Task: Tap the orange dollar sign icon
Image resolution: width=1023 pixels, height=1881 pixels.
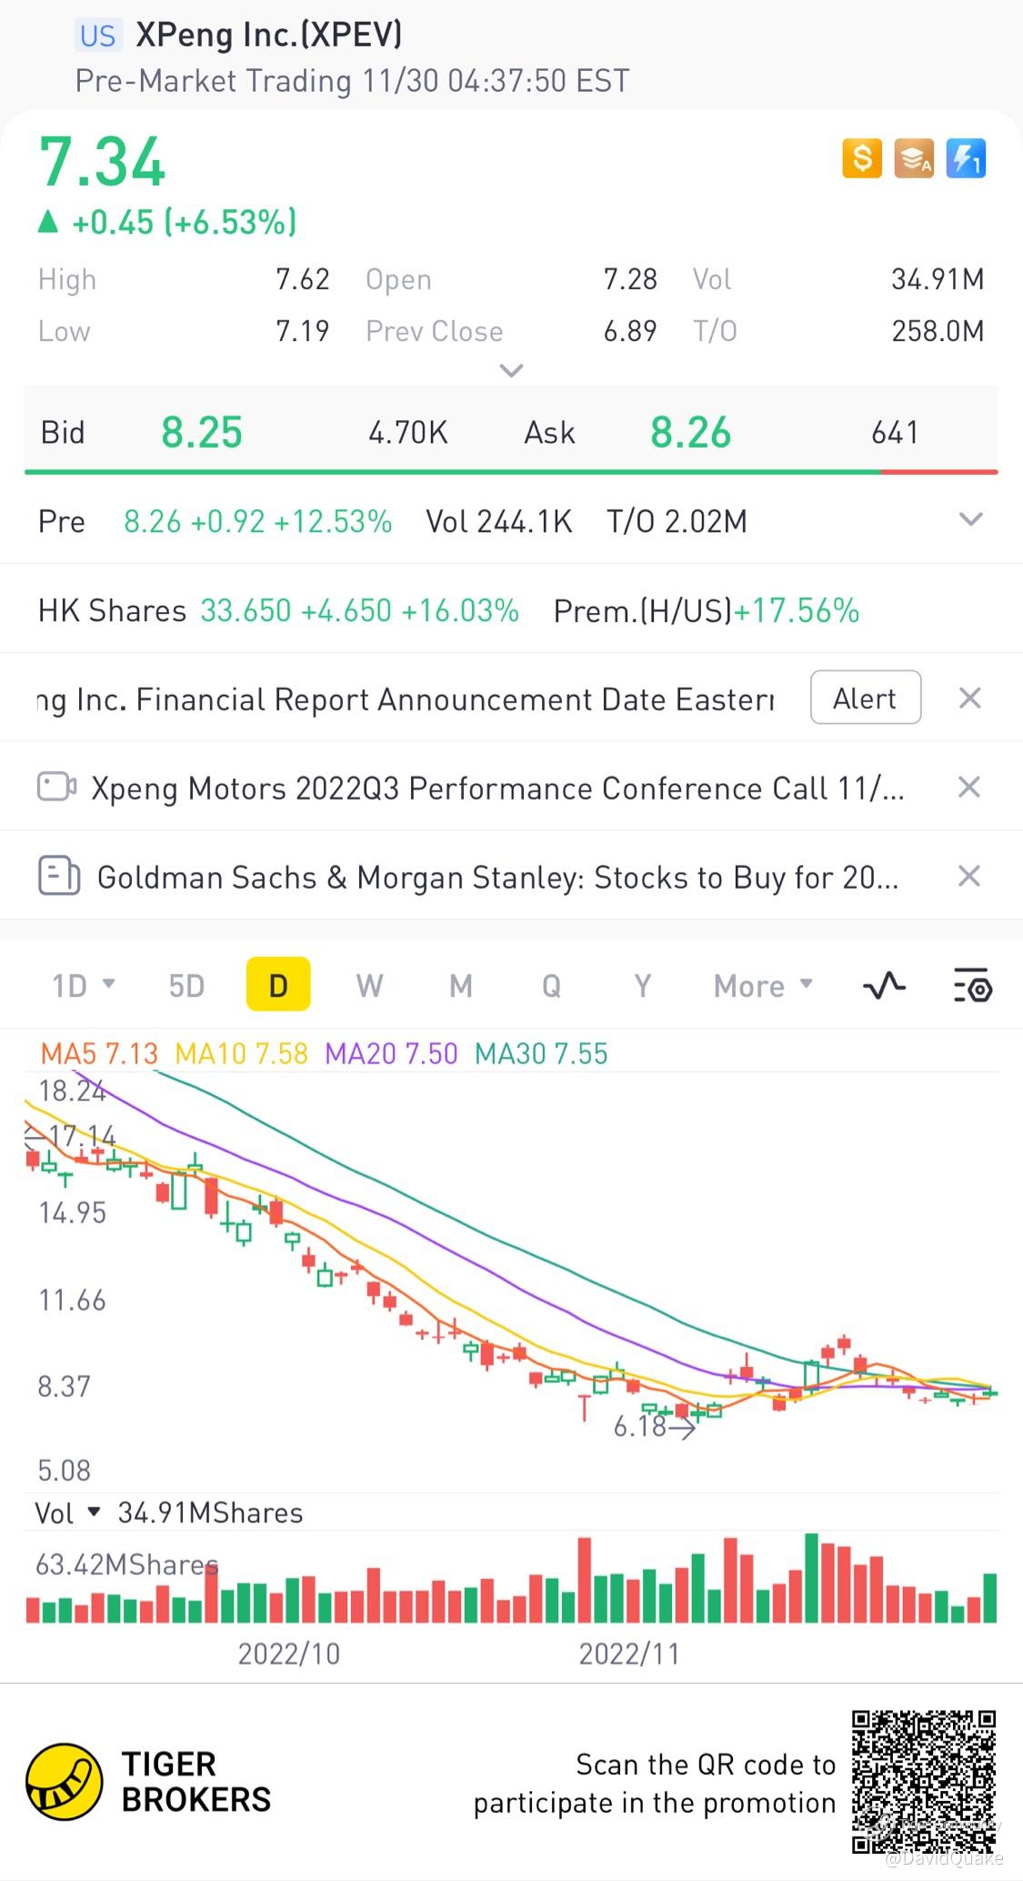Action: [861, 159]
